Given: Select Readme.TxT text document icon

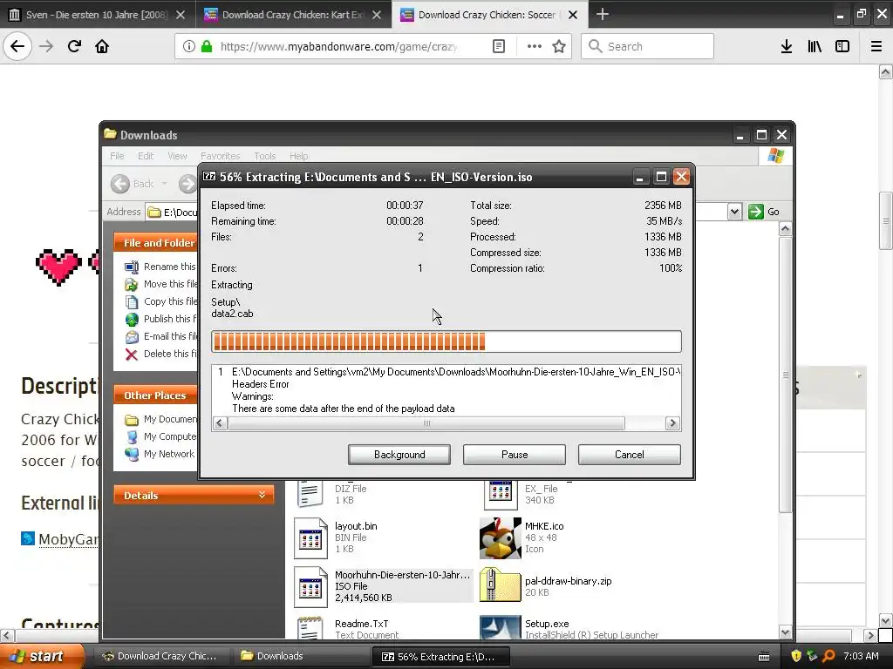Looking at the screenshot, I should [311, 627].
